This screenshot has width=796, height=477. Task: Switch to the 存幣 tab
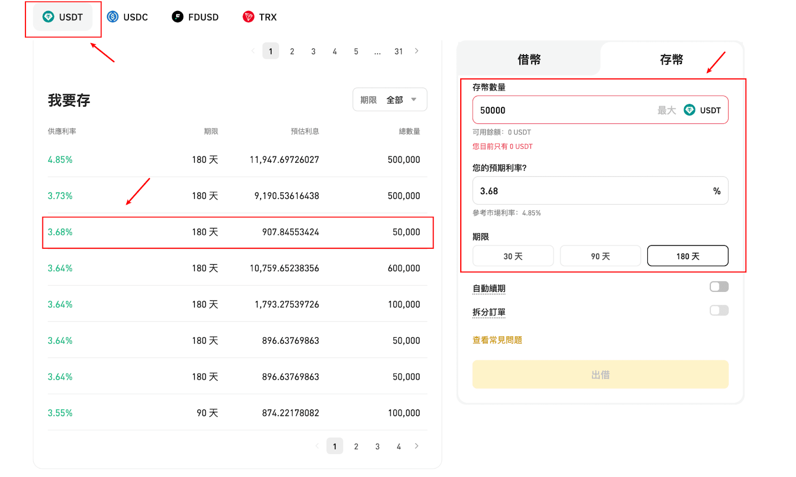pyautogui.click(x=671, y=60)
